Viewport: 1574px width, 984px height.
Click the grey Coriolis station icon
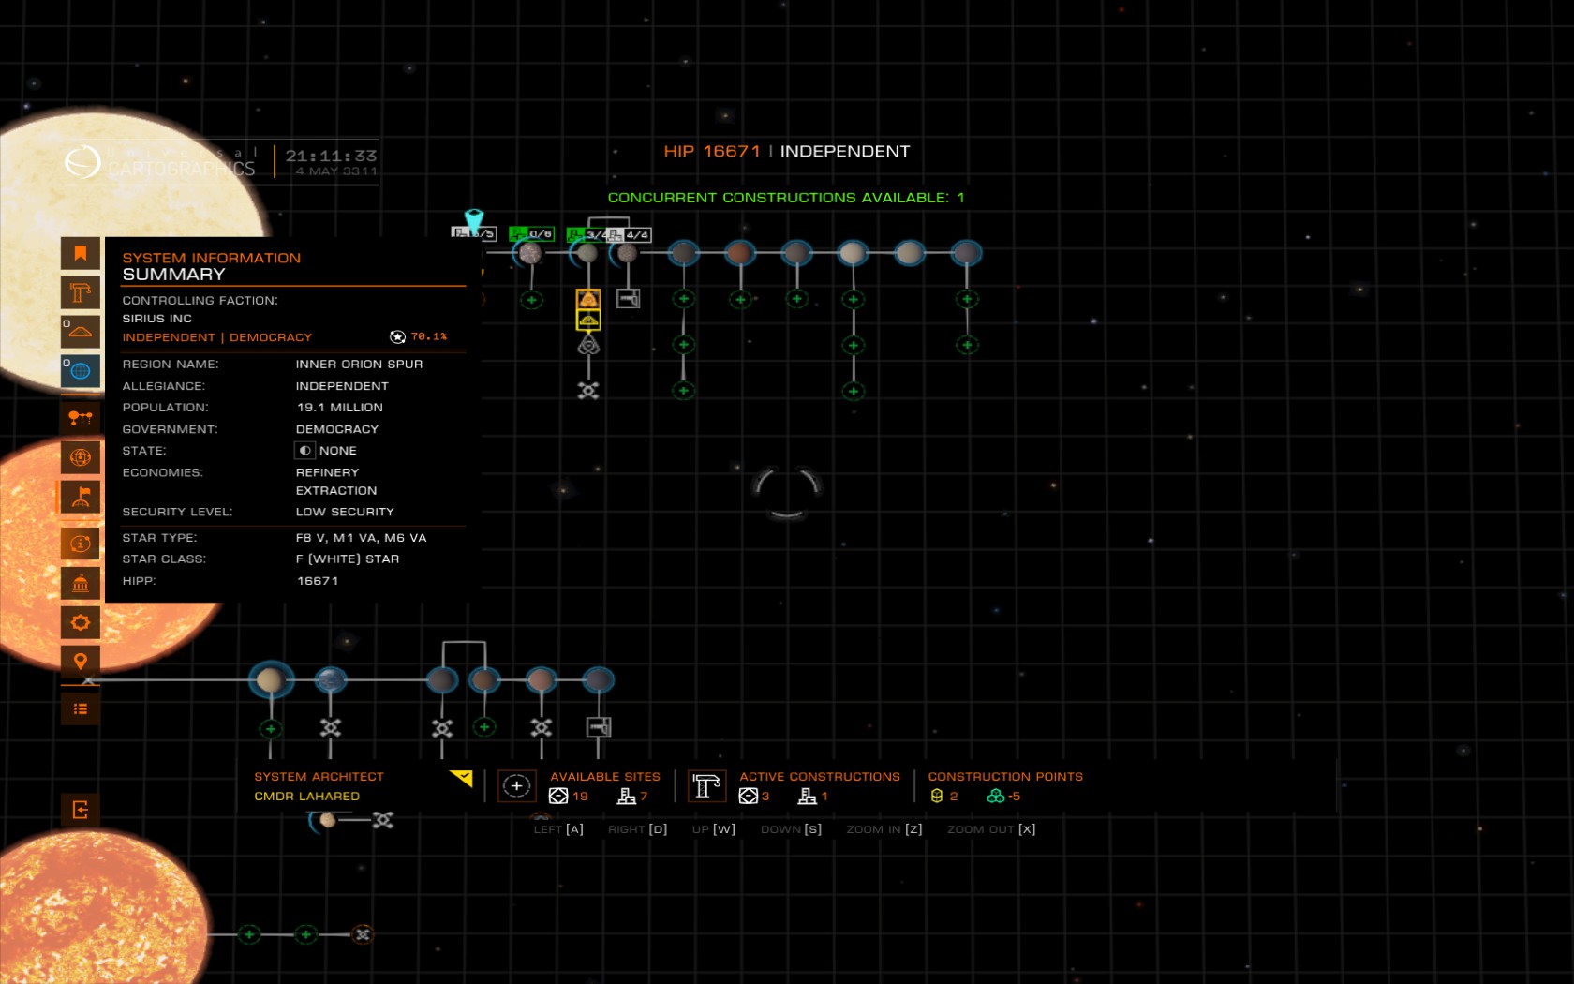click(x=588, y=346)
